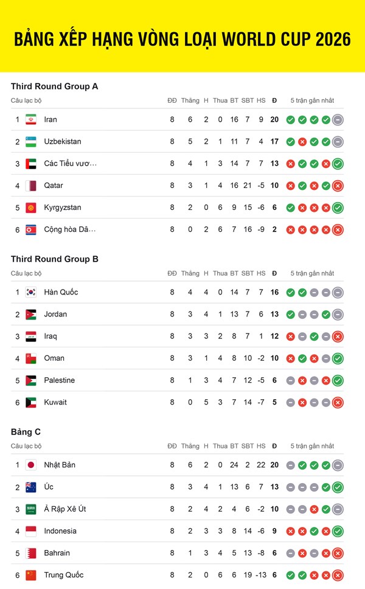Click the Nhật Bản flag icon
Screen dimensions: 365x589
pyautogui.click(x=31, y=465)
